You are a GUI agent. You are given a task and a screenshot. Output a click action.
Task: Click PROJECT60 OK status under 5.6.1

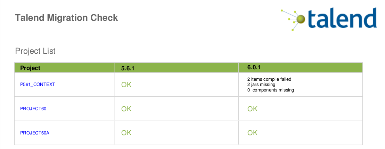pyautogui.click(x=126, y=109)
